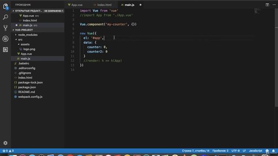Click line number 14 in gutter
The width and height of the screenshot is (278, 156).
pos(73,70)
